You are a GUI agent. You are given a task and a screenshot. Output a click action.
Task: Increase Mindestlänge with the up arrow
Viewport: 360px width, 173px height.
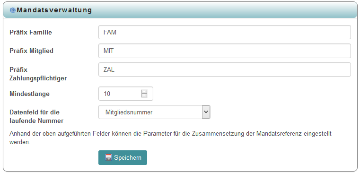coord(144,91)
